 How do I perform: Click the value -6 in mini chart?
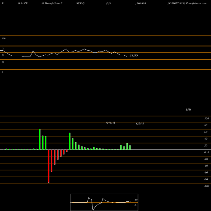click(x=135, y=205)
